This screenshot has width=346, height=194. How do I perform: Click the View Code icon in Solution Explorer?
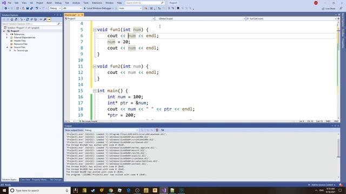click(41, 19)
